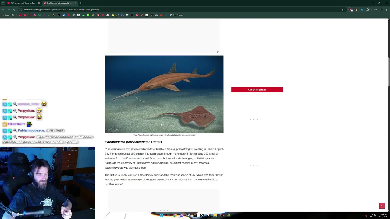Screen dimensions: 390x219
Task: Open the Instagram bookmark icon
Action: coord(34,15)
